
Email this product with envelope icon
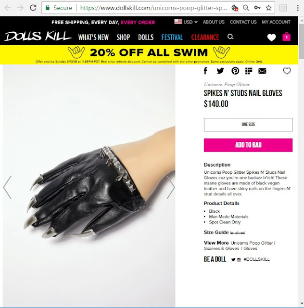[x=262, y=71]
